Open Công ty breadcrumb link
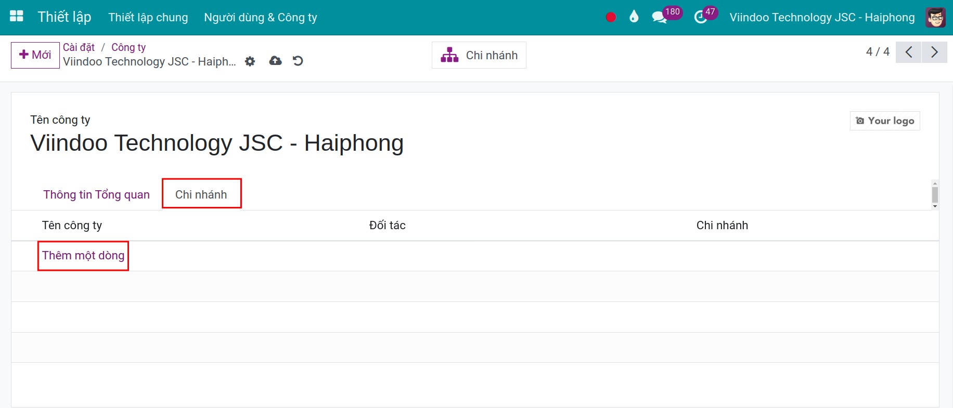The width and height of the screenshot is (953, 408). [x=128, y=47]
